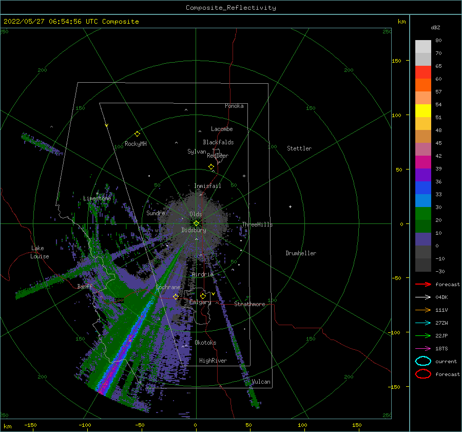Click the ThreeHills town label
Viewport: 462px width, 432px height.
pyautogui.click(x=257, y=224)
